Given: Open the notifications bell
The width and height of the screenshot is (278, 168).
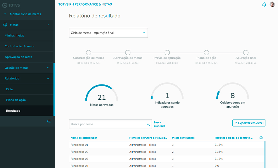Looking at the screenshot, I should (x=264, y=4).
